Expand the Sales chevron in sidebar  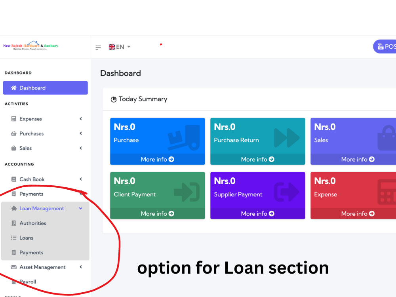pyautogui.click(x=81, y=148)
